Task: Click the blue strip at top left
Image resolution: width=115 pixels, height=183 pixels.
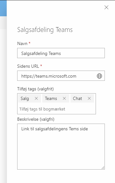Action: click(x=3, y=8)
